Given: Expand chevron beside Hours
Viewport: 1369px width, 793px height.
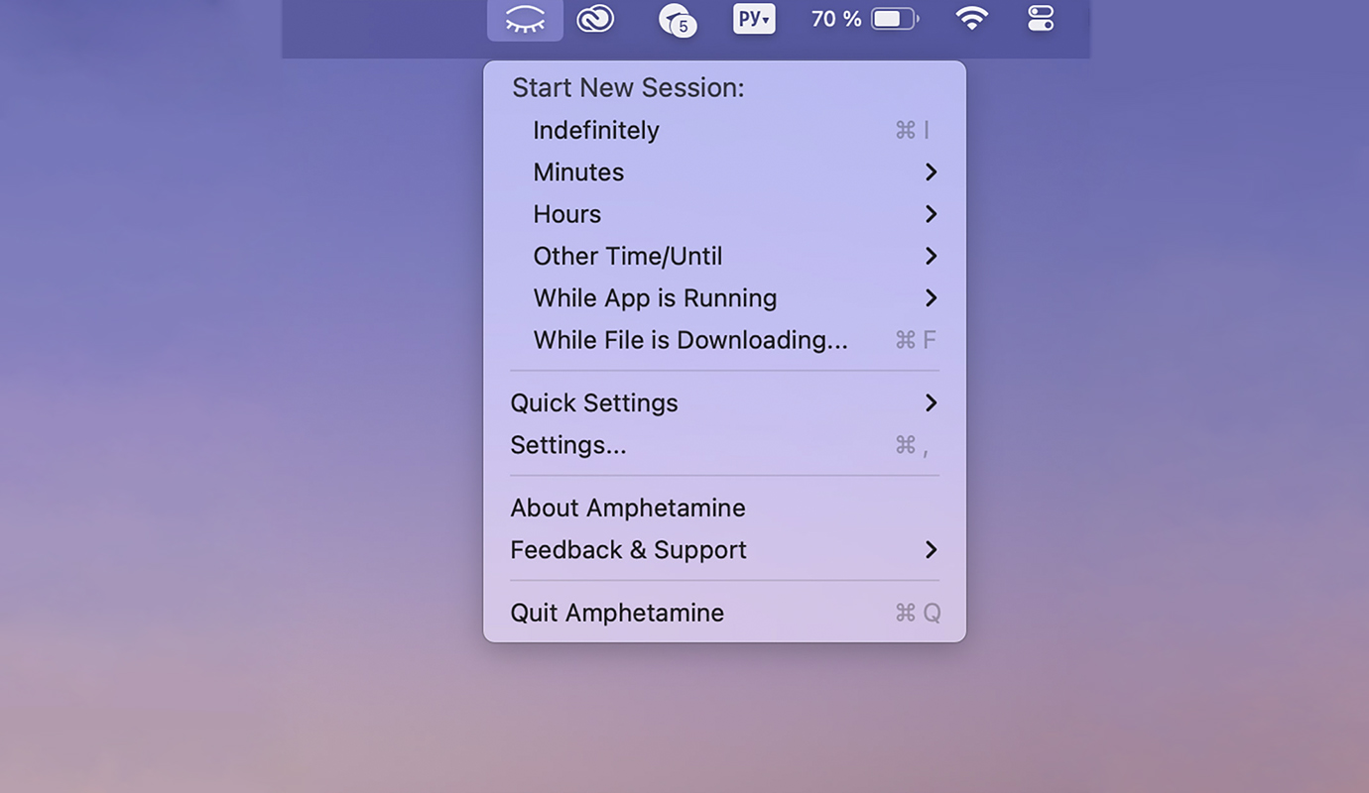Looking at the screenshot, I should coord(931,214).
